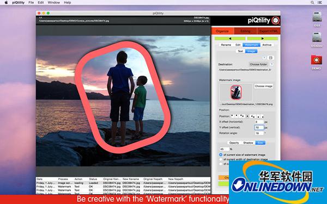
Task: Click the Y offset vertical field
Action: pos(259,127)
